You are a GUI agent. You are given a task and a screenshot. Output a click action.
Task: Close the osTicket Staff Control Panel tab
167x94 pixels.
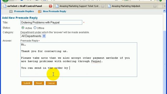[x=50, y=6]
